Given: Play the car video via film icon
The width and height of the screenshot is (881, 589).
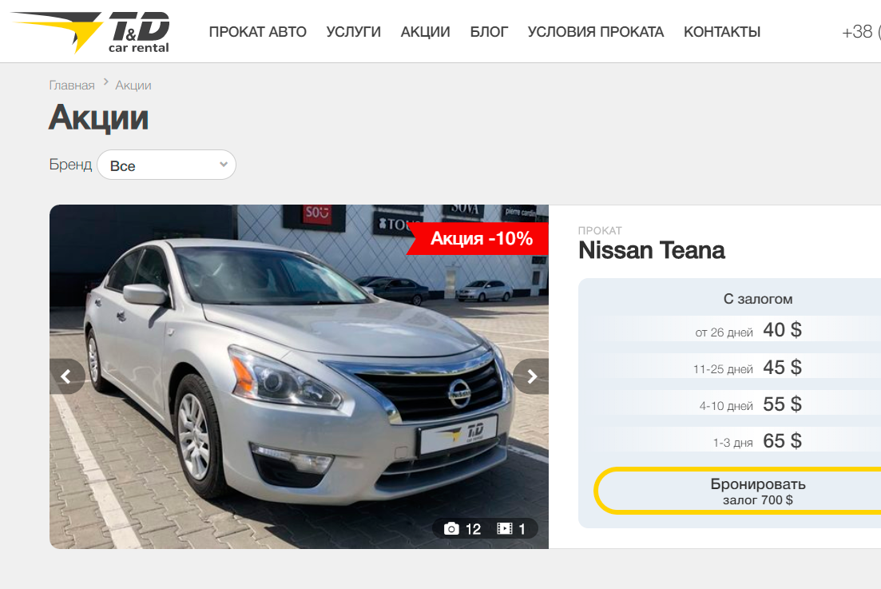Looking at the screenshot, I should point(505,528).
